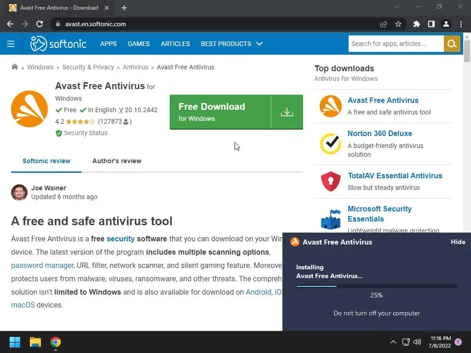Open Avast Free Antivirus top downloads link
471x353 pixels.
click(383, 100)
